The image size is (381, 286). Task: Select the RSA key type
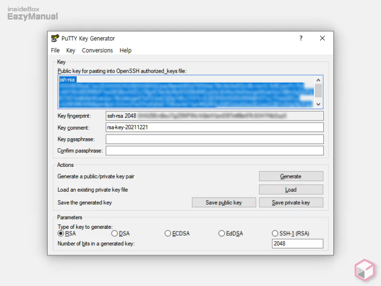61,233
